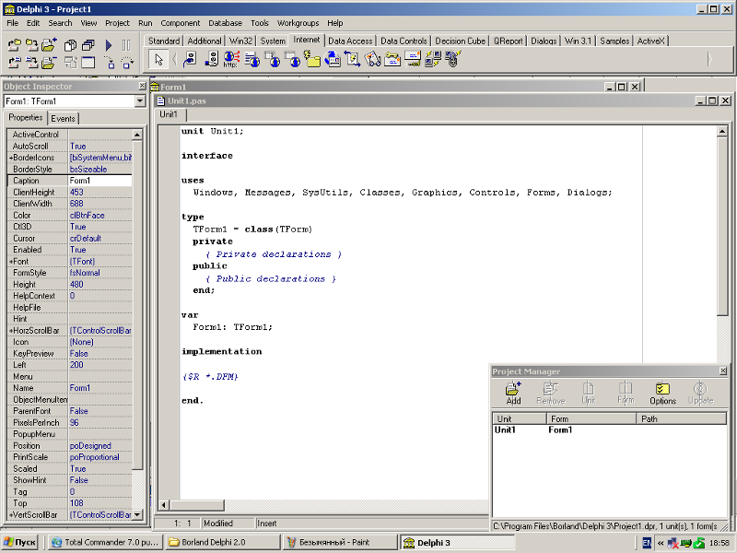Open the File menu
This screenshot has height=553, width=737.
pyautogui.click(x=13, y=23)
